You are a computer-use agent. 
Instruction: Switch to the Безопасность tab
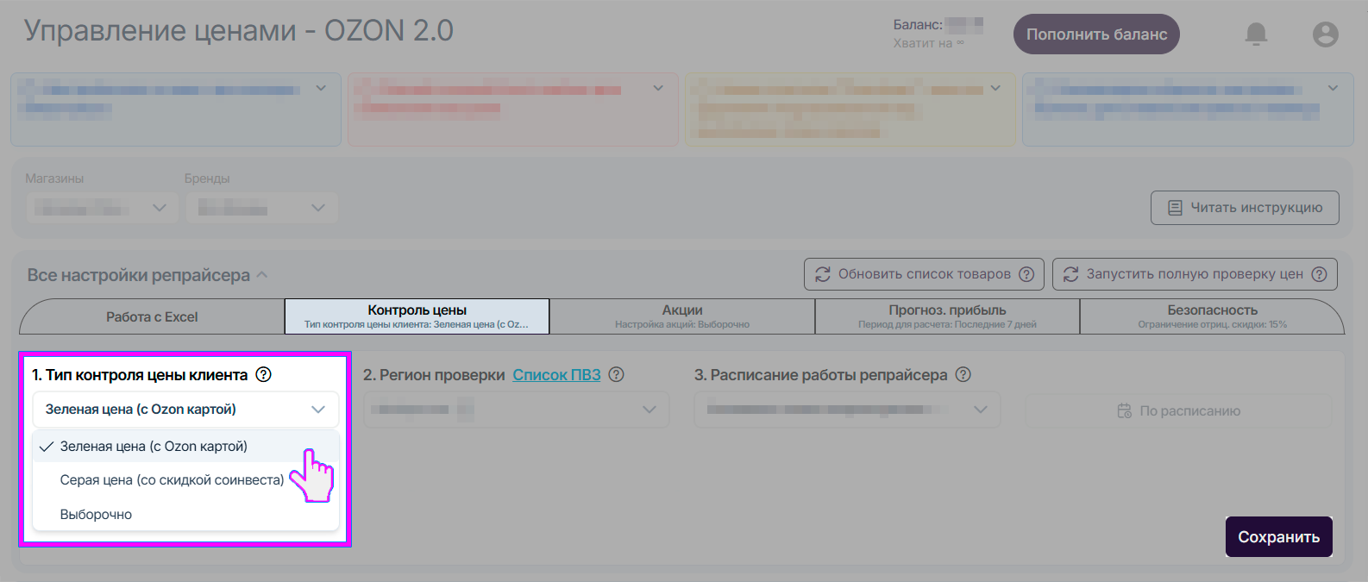1212,316
